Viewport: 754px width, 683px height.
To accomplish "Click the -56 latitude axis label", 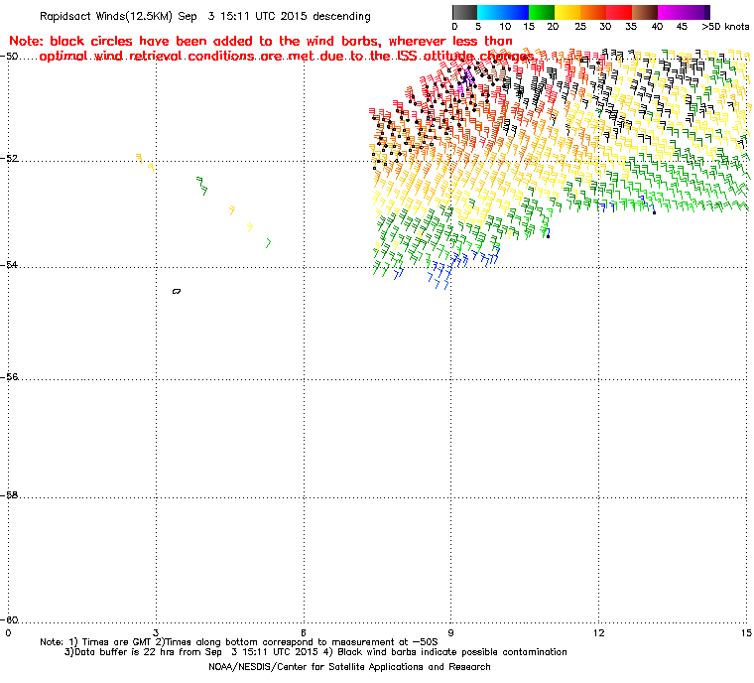I will click(10, 377).
